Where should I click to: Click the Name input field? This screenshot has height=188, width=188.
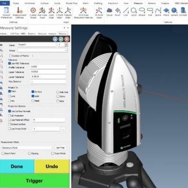pos(37,45)
